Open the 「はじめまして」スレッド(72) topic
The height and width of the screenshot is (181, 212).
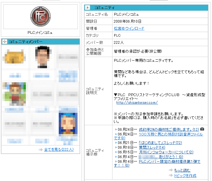pos(160,143)
